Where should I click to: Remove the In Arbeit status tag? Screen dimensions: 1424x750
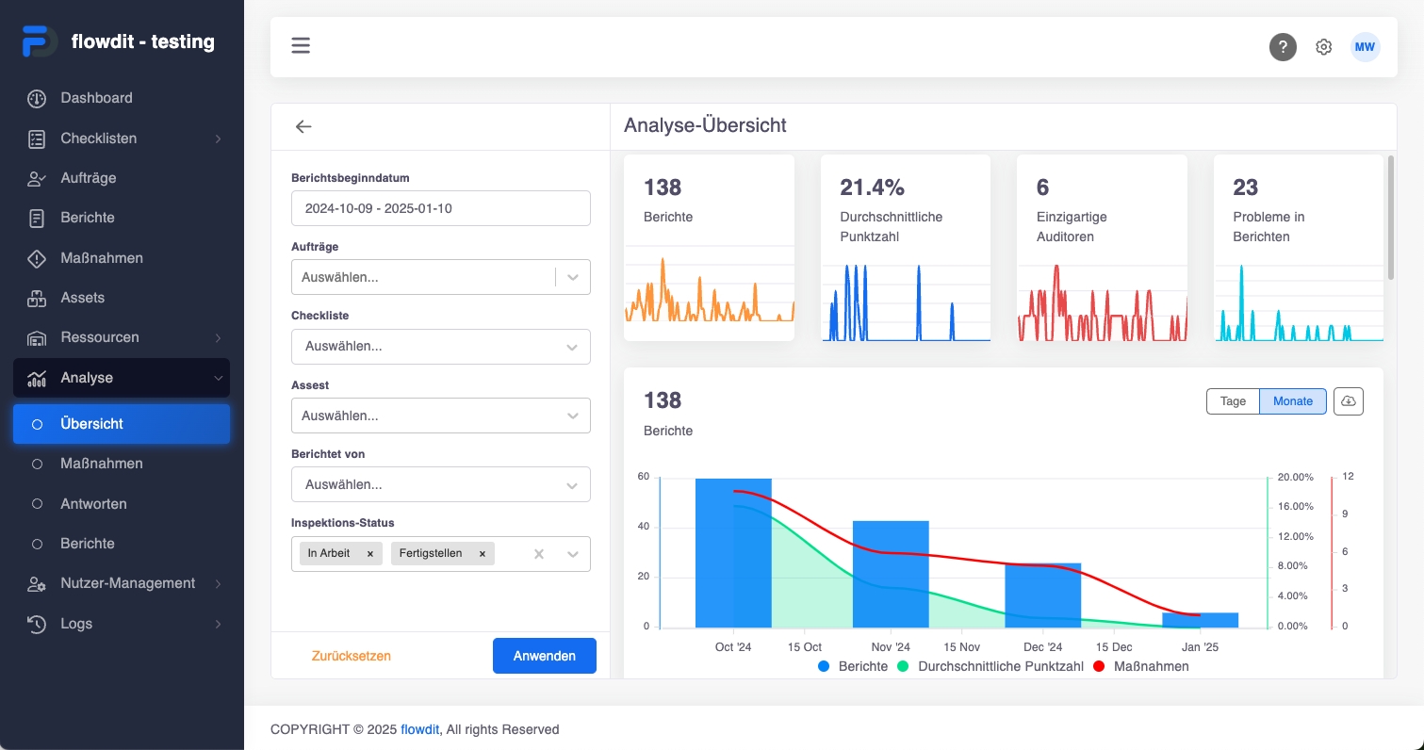[370, 554]
